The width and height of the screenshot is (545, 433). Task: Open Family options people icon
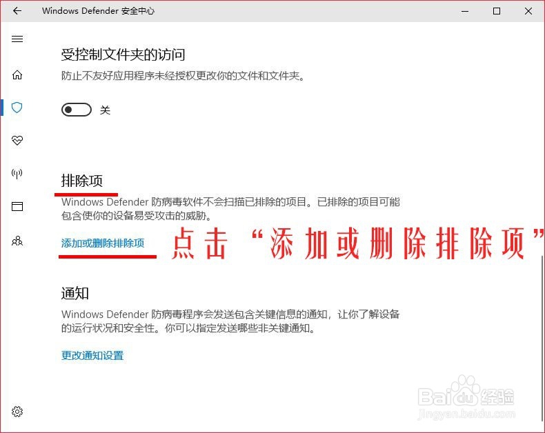(17, 241)
